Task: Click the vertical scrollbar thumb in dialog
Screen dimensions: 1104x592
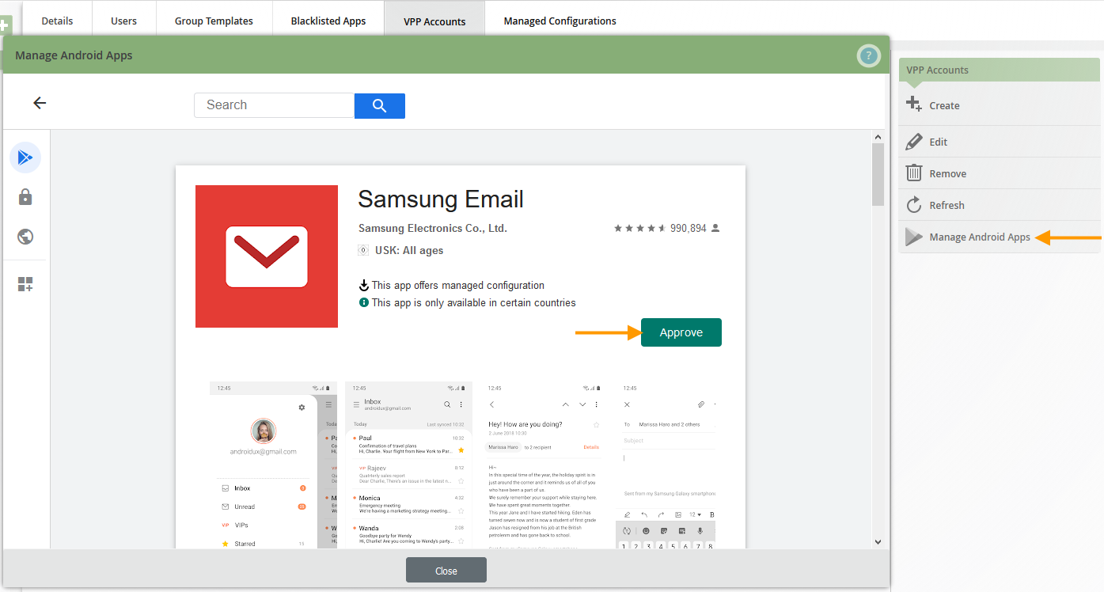Action: (878, 174)
